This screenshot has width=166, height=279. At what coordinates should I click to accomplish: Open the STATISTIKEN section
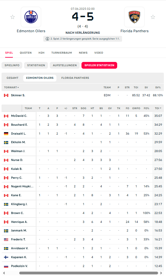pos(36,65)
